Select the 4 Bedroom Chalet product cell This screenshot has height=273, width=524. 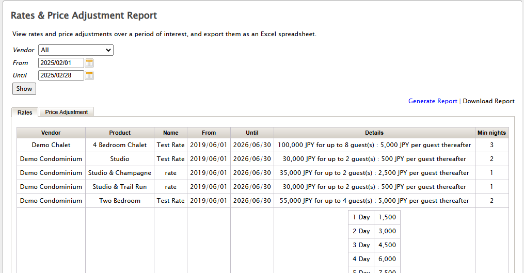(x=120, y=145)
